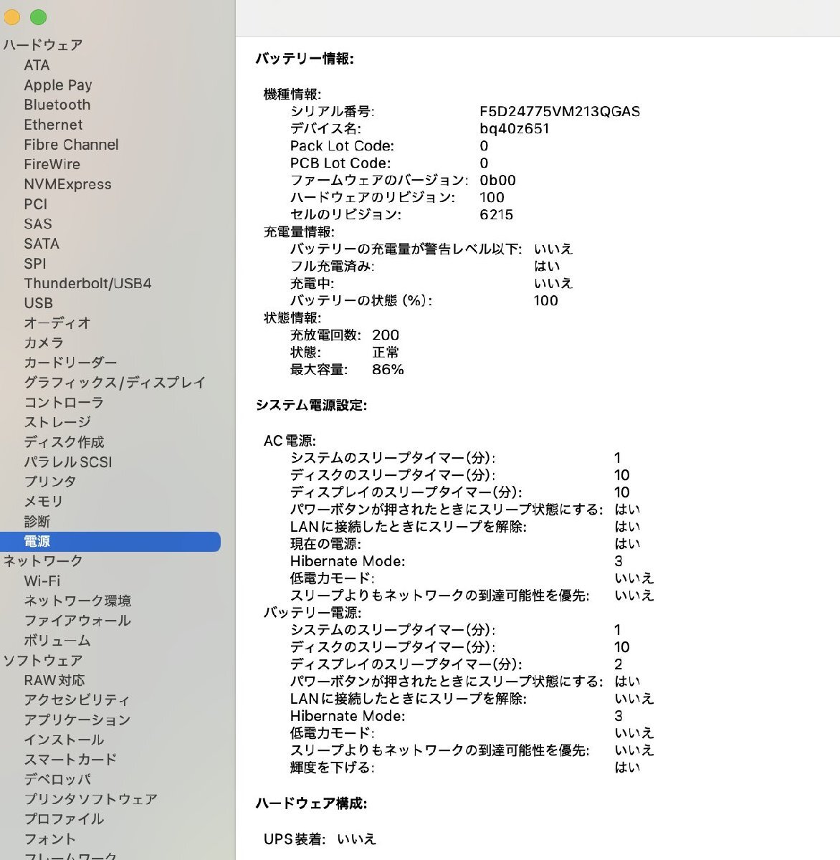Select the highlighted 電源 item
Viewport: 840px width, 860px height.
click(110, 541)
